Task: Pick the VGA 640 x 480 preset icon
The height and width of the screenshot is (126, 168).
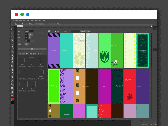Action: tap(22, 60)
